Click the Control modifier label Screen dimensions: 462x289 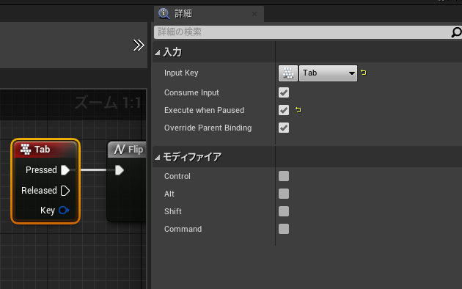click(177, 176)
